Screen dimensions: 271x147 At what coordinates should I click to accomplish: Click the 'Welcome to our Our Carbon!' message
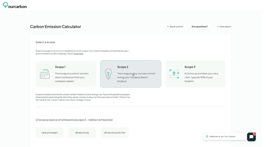pyautogui.click(x=222, y=136)
